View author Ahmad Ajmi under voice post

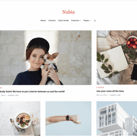[115, 95]
